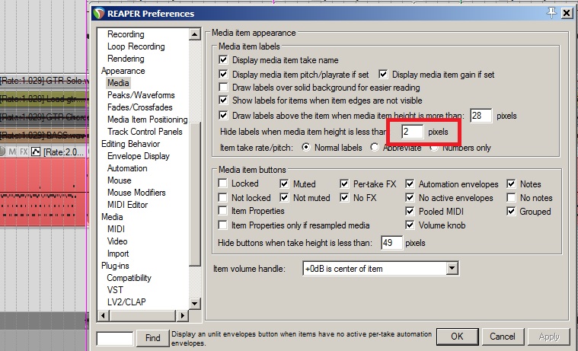Image resolution: width=578 pixels, height=351 pixels.
Task: Click the draw labels above height field showing 28
Action: tap(481, 116)
